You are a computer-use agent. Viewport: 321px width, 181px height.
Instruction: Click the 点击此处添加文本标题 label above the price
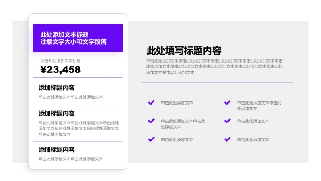point(60,60)
